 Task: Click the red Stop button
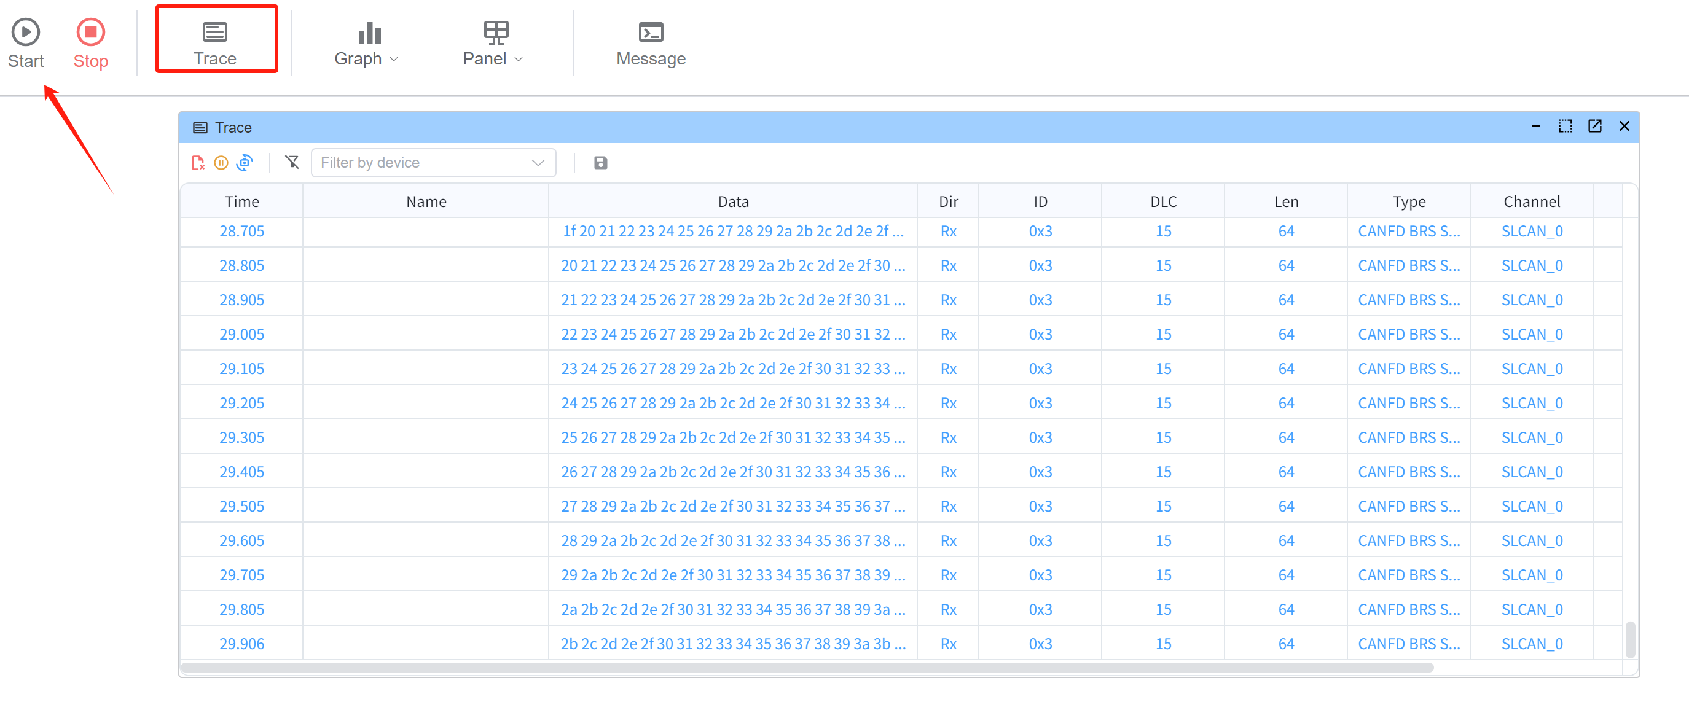point(90,43)
